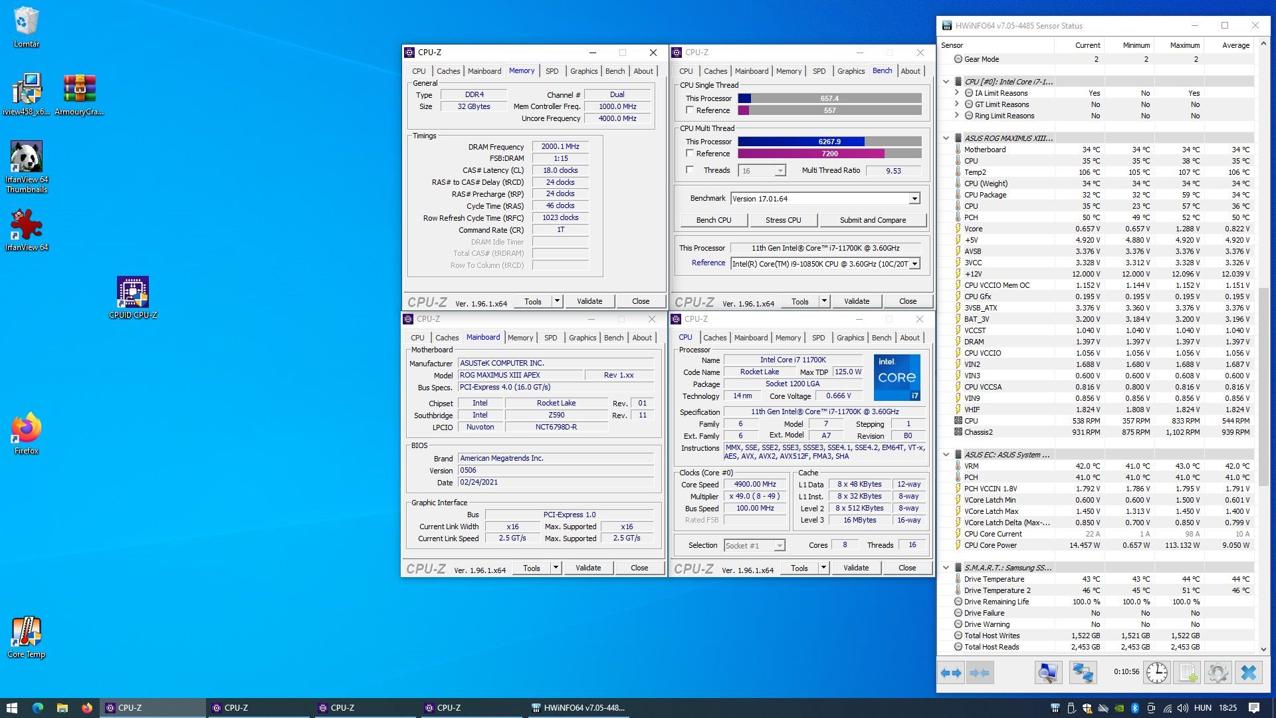Viewport: 1276px width, 718px height.
Task: Open HWiNFO sensor search magnifier monitor icon
Action: pos(1048,673)
